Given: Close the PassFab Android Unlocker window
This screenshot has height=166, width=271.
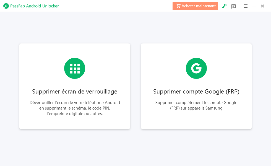Looking at the screenshot, I should 262,6.
